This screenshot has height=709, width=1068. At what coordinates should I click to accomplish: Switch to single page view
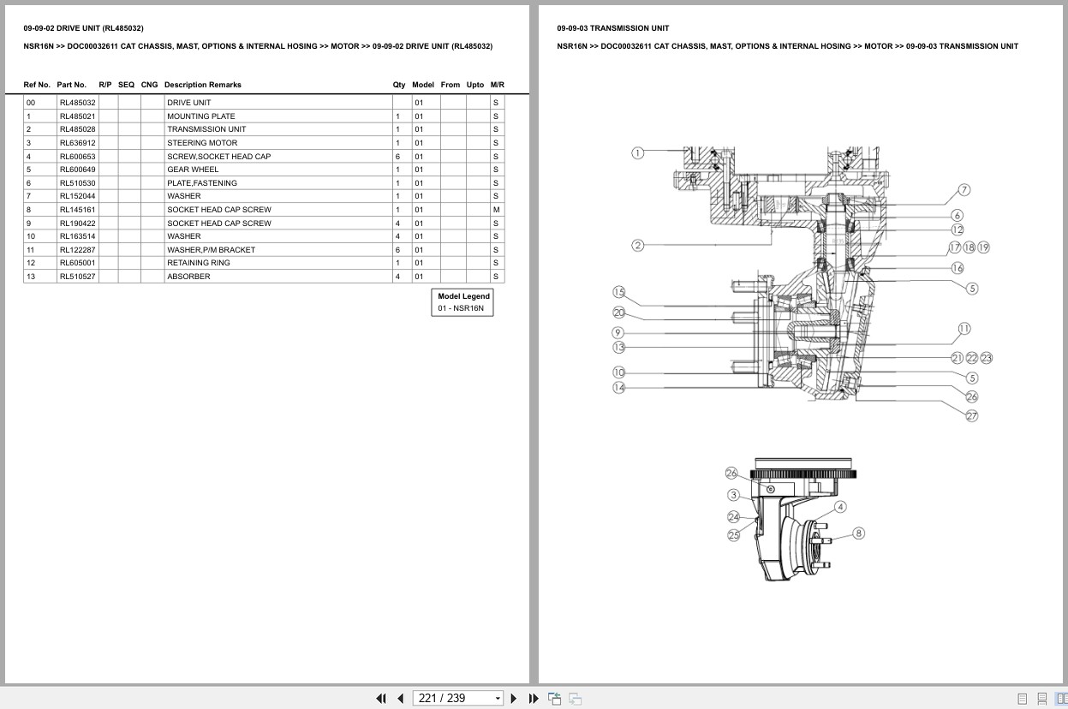click(x=1022, y=699)
